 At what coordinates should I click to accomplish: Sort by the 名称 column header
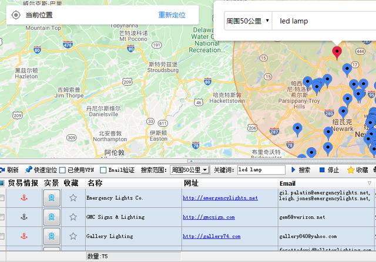(133, 183)
